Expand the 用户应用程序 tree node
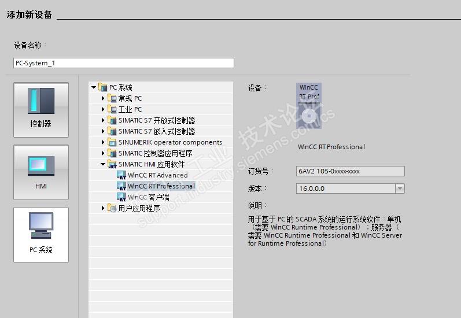This screenshot has width=461, height=318. pyautogui.click(x=103, y=208)
